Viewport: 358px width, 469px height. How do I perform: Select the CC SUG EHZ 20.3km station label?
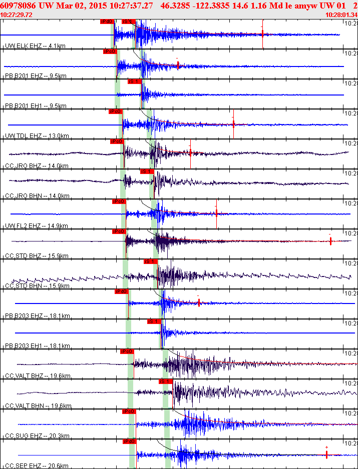point(38,436)
